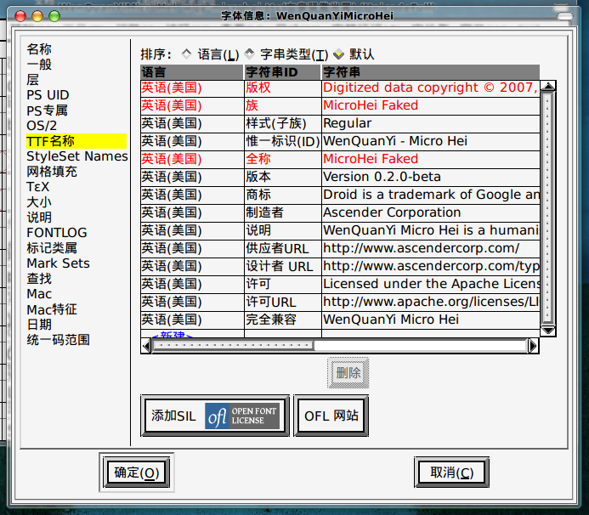This screenshot has width=589, height=515.
Task: Go to 标记类属 section
Action: [52, 248]
